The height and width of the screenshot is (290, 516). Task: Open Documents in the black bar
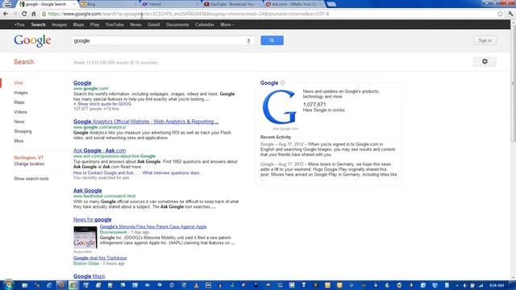(177, 25)
